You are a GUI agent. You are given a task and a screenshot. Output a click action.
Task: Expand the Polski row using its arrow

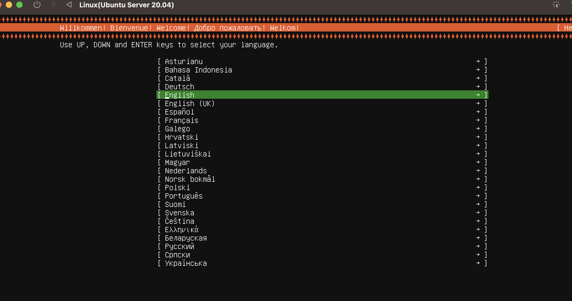478,188
